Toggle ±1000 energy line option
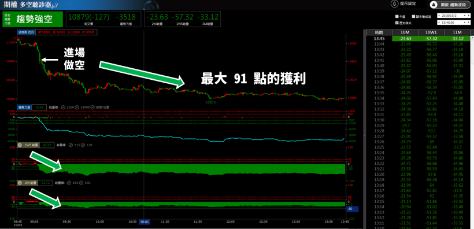 pyautogui.click(x=77, y=107)
